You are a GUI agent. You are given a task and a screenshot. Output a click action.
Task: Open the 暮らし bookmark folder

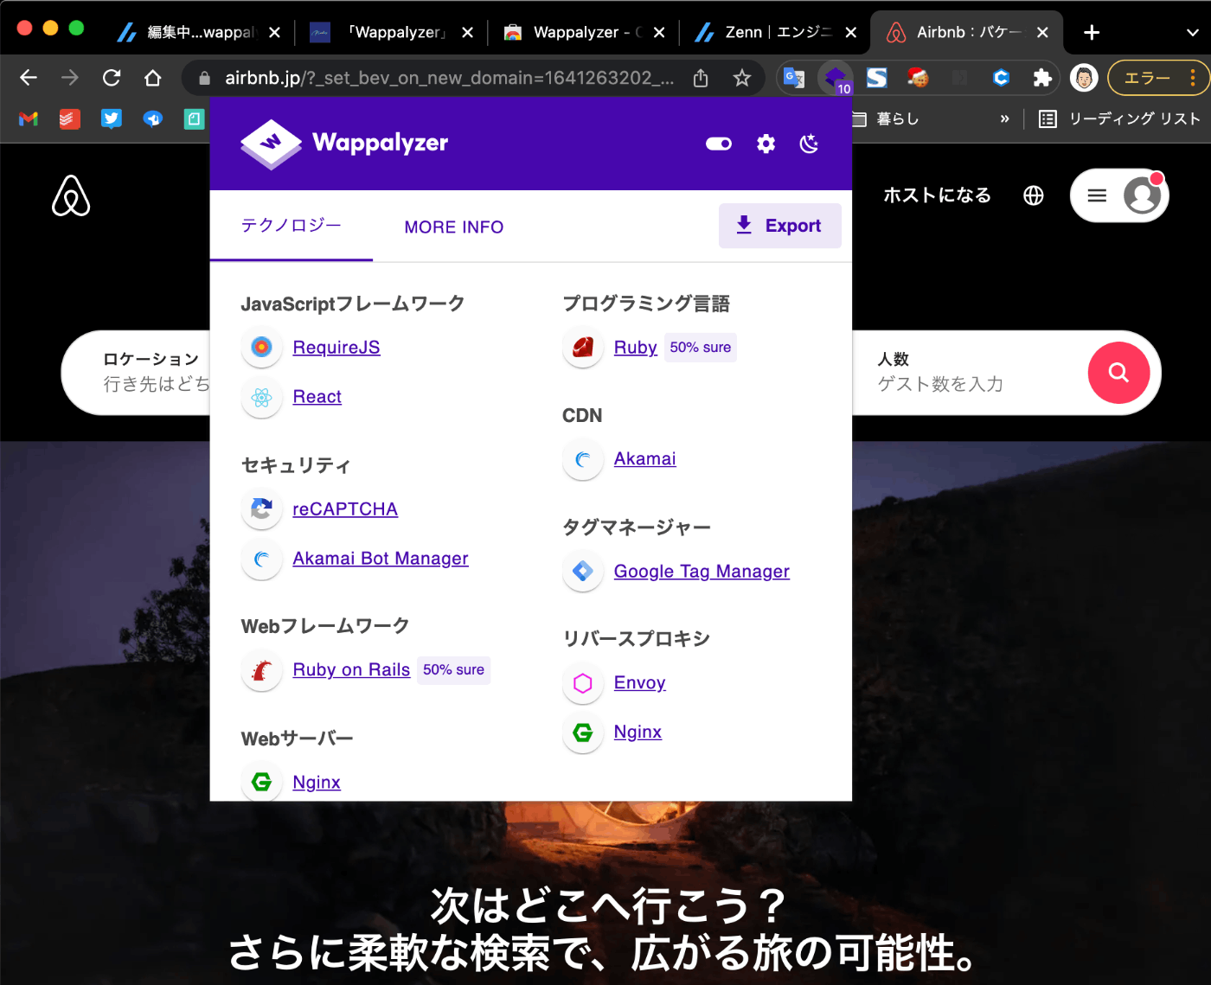pos(886,118)
